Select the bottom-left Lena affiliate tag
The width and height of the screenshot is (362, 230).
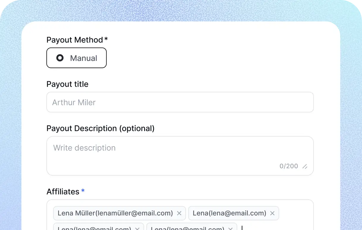pos(95,229)
